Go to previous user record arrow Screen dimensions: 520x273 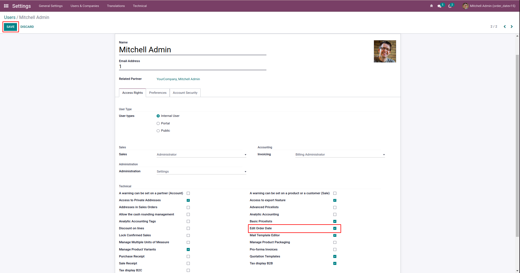click(505, 27)
